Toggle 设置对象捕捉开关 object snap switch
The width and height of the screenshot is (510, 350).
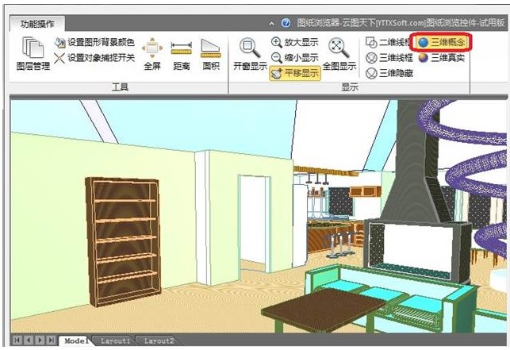(94, 58)
